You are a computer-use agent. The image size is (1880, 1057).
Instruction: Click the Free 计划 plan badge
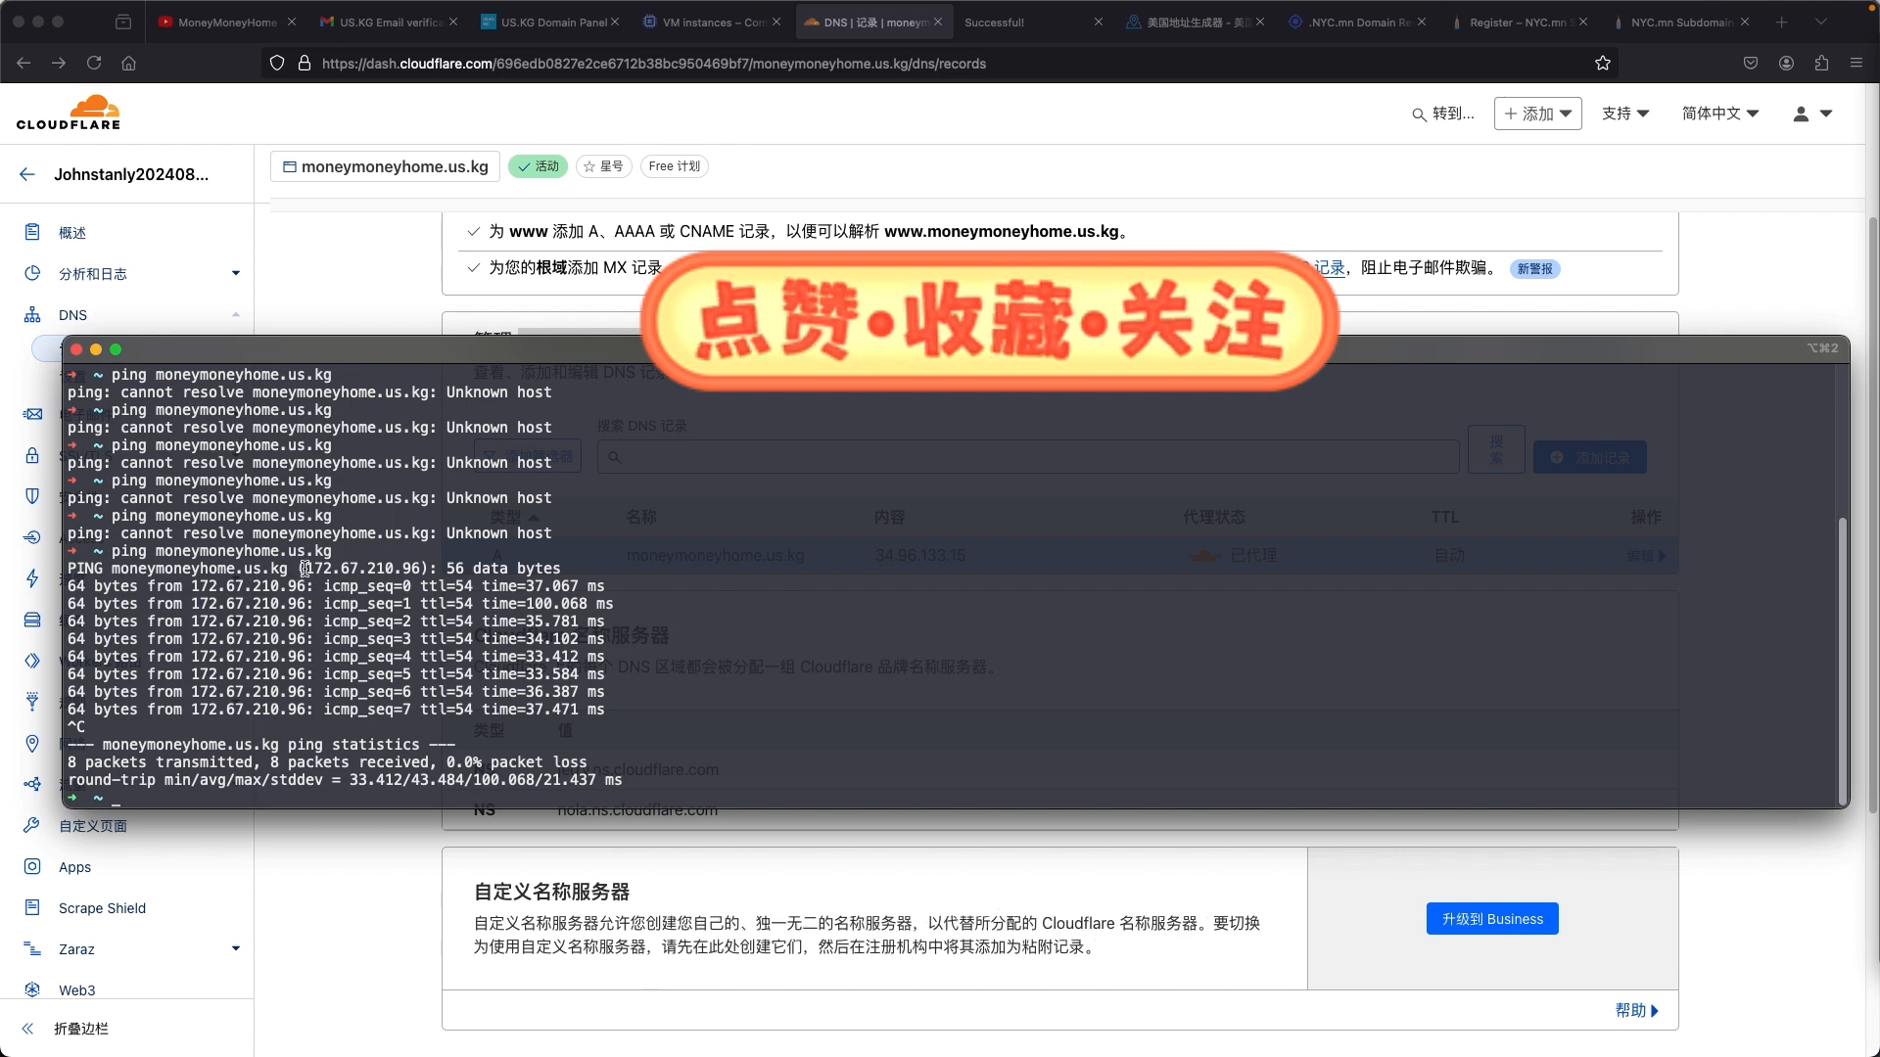click(x=674, y=166)
